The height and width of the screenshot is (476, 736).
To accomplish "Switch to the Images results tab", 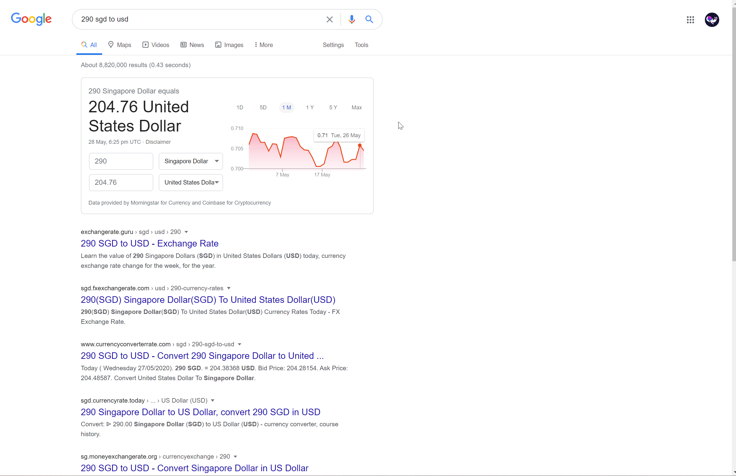I will tap(229, 45).
